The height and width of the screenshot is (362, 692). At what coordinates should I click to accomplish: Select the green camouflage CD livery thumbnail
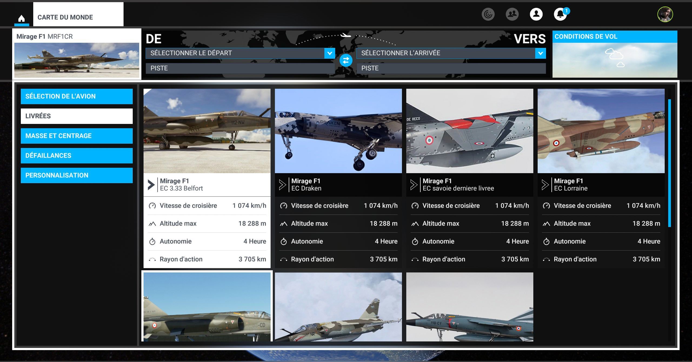[207, 307]
